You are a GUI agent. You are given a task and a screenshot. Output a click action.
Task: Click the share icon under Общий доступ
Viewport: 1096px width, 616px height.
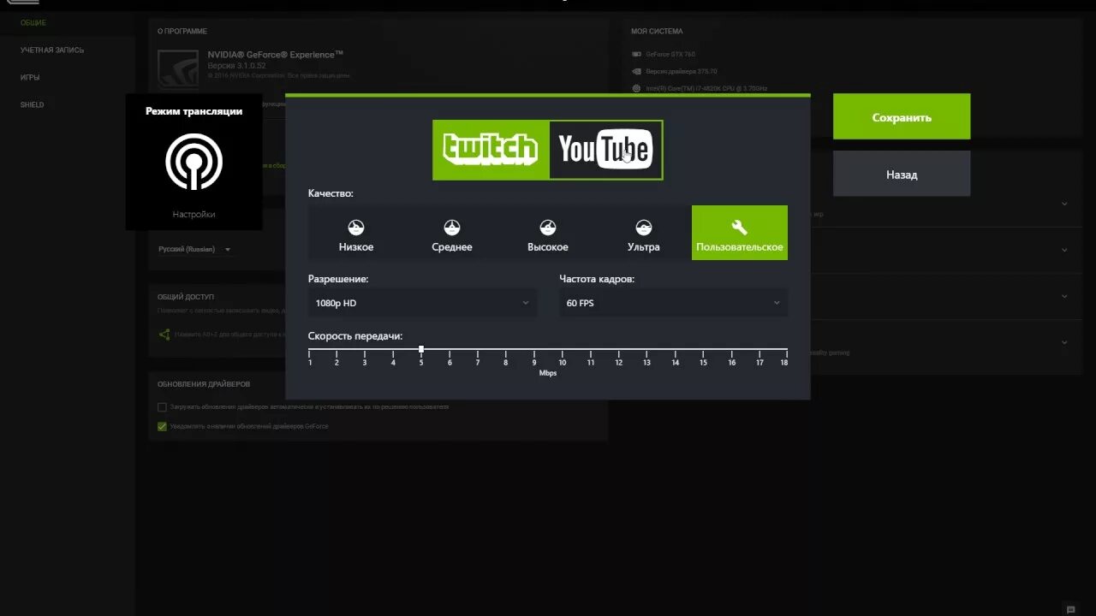pos(164,335)
